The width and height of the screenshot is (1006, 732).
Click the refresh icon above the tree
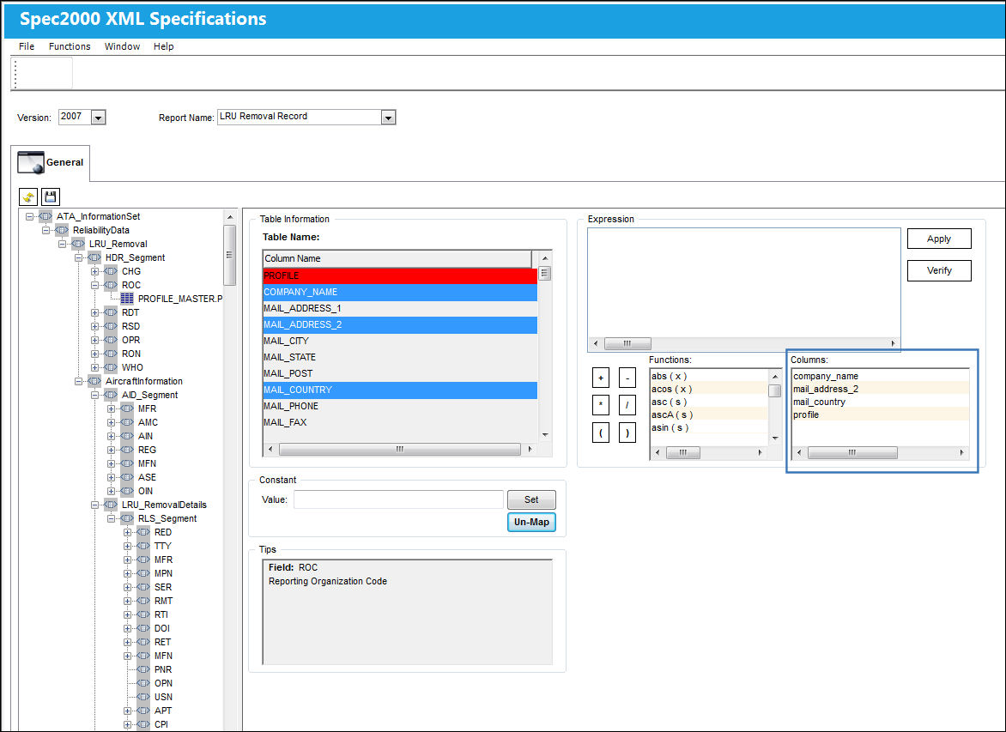(x=28, y=197)
